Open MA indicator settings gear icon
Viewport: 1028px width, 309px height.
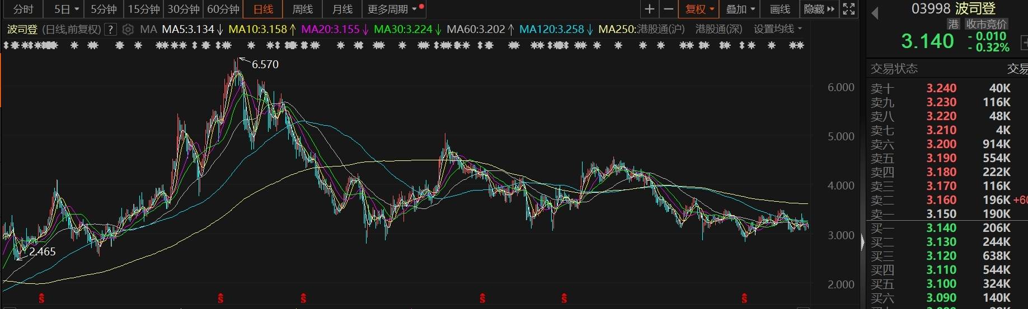(128, 29)
